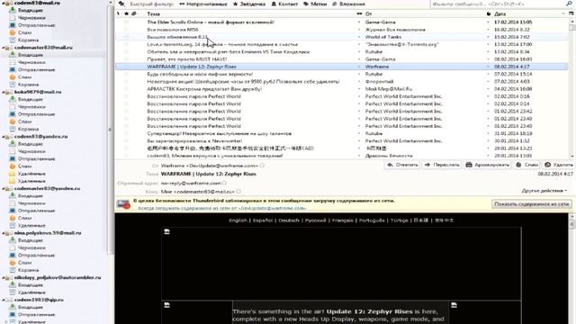The width and height of the screenshot is (576, 324).
Task: Click the Архивировать button
Action: coord(488,165)
